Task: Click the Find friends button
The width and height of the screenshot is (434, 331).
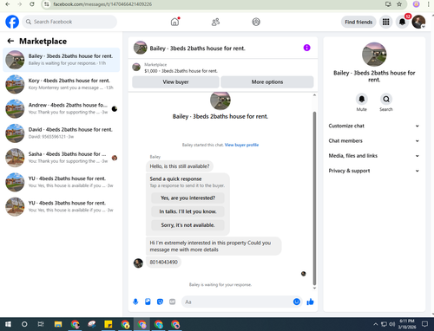Action: (x=358, y=22)
